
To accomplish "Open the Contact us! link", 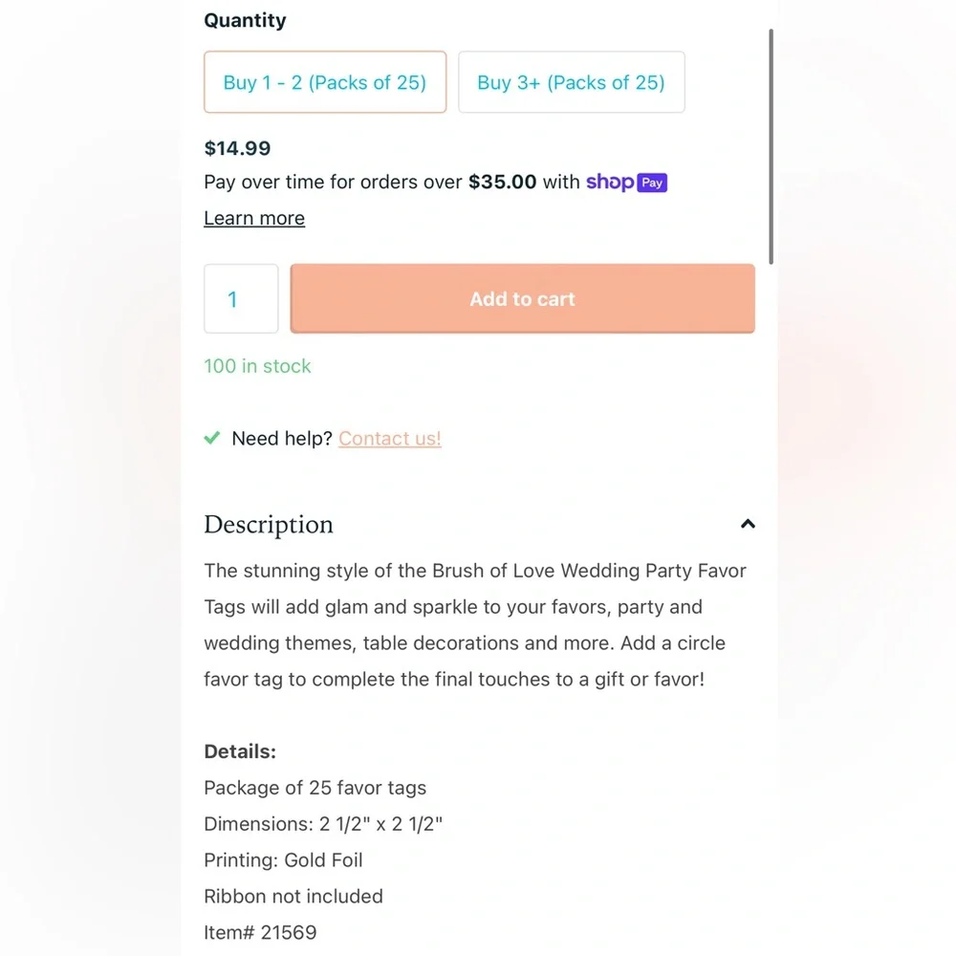I will (390, 439).
